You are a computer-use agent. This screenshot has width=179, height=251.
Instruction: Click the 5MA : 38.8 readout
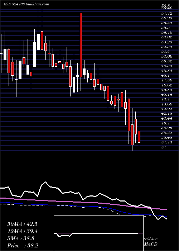pyautogui.click(x=21, y=238)
